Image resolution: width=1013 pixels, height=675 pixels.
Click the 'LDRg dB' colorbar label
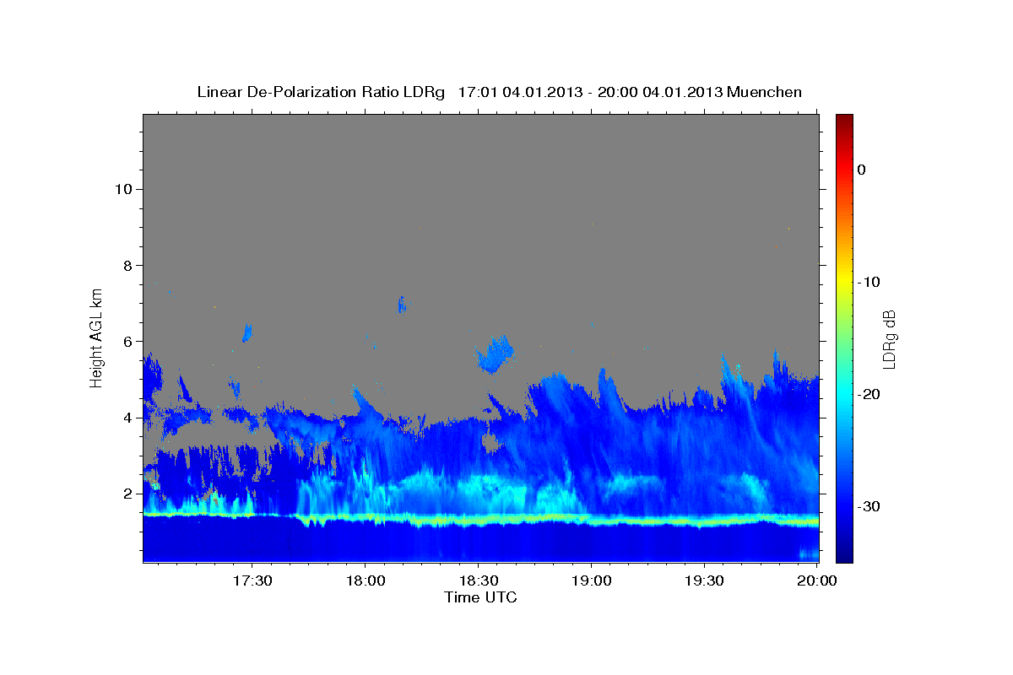pos(888,339)
